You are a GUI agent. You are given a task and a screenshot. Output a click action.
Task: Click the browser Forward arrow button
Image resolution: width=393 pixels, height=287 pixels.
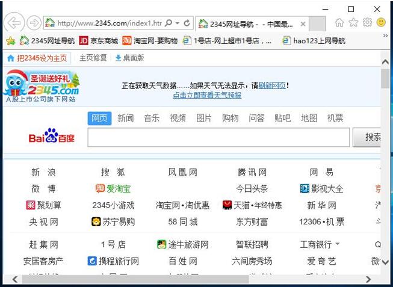[x=34, y=23]
